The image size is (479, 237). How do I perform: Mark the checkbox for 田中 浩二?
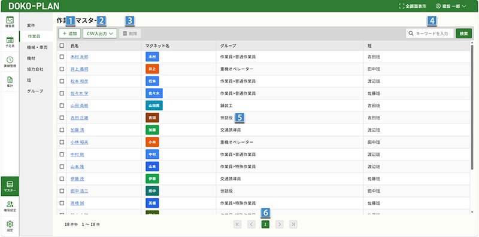(62, 191)
